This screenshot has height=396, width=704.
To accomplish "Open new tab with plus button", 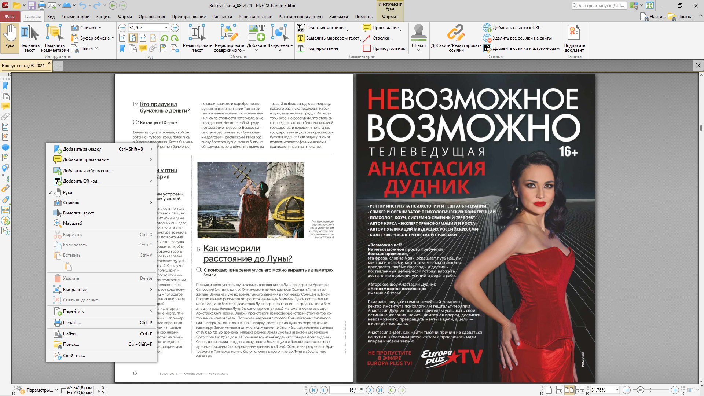I will (x=58, y=66).
